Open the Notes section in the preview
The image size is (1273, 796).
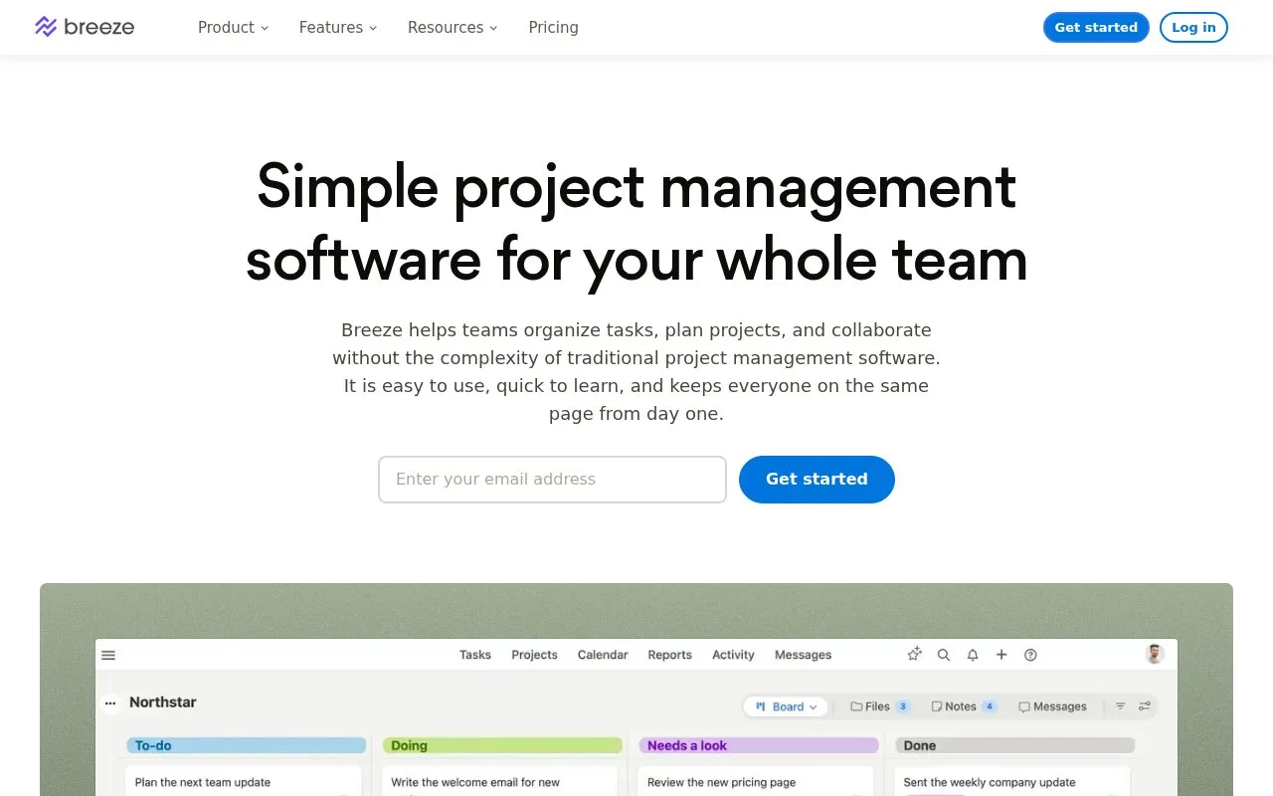click(964, 706)
